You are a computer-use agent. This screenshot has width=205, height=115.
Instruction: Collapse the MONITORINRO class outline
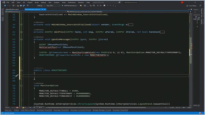click(x=21, y=70)
